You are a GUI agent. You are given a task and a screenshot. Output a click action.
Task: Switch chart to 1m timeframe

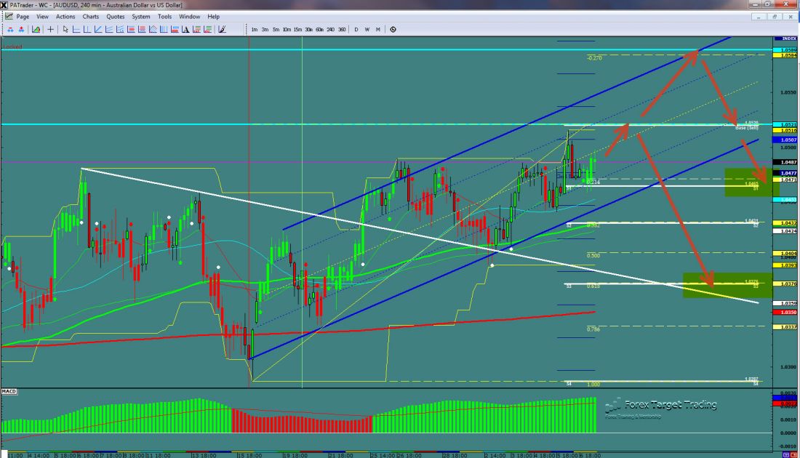click(254, 30)
